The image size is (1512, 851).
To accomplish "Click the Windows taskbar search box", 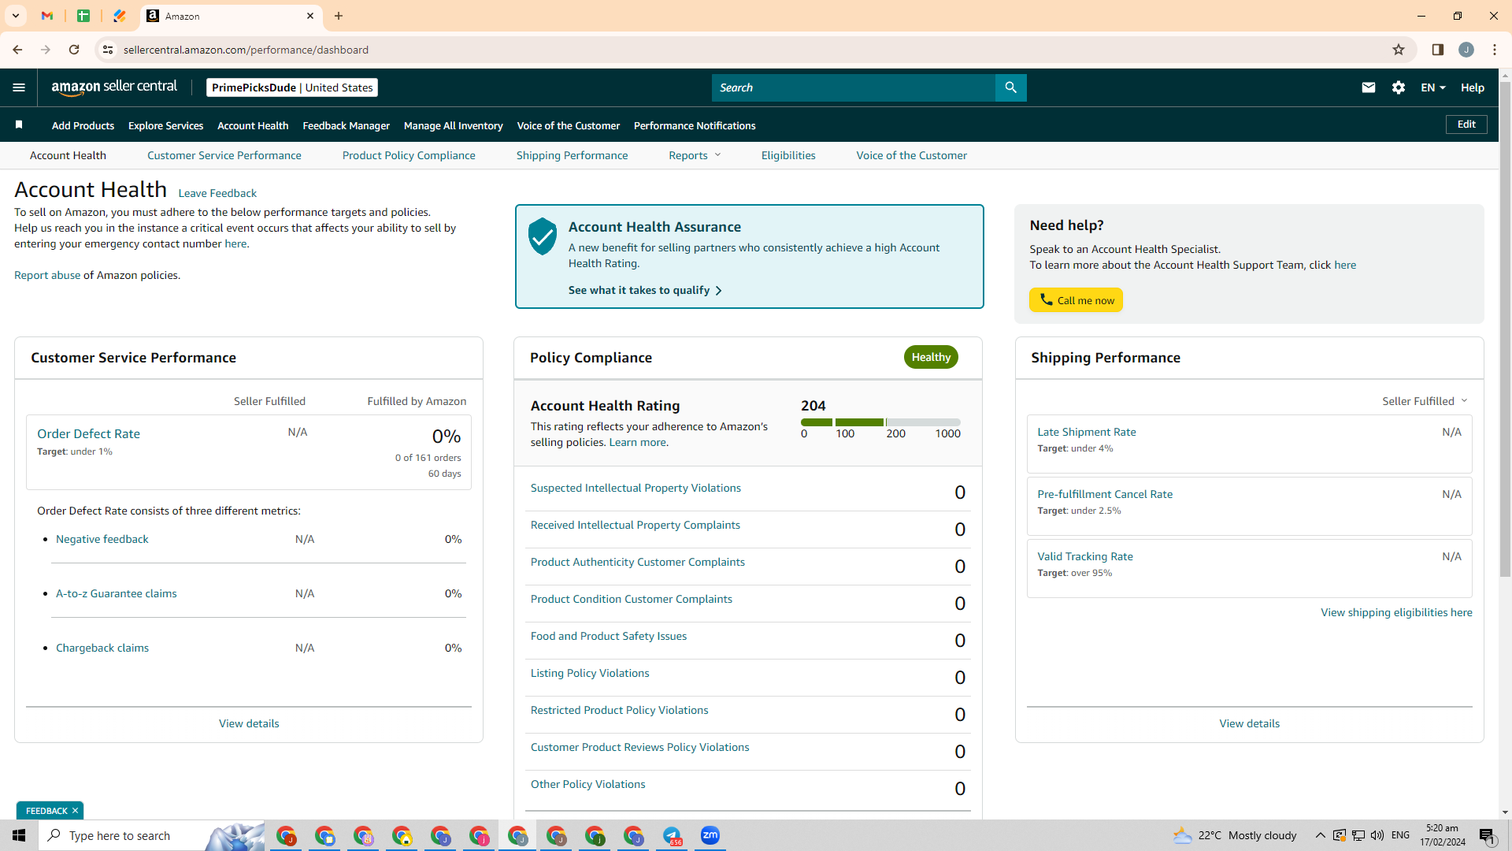I will (151, 835).
